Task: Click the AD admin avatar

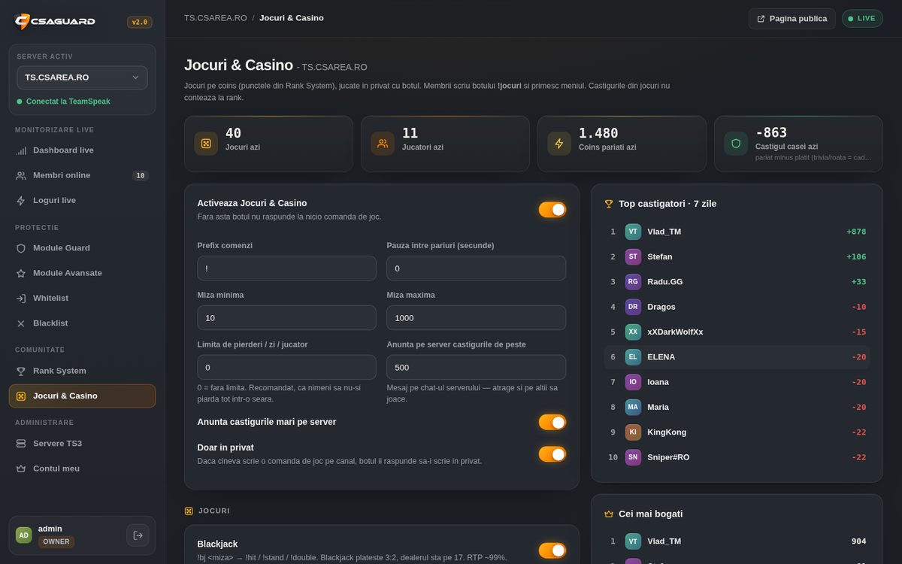Action: [x=24, y=535]
